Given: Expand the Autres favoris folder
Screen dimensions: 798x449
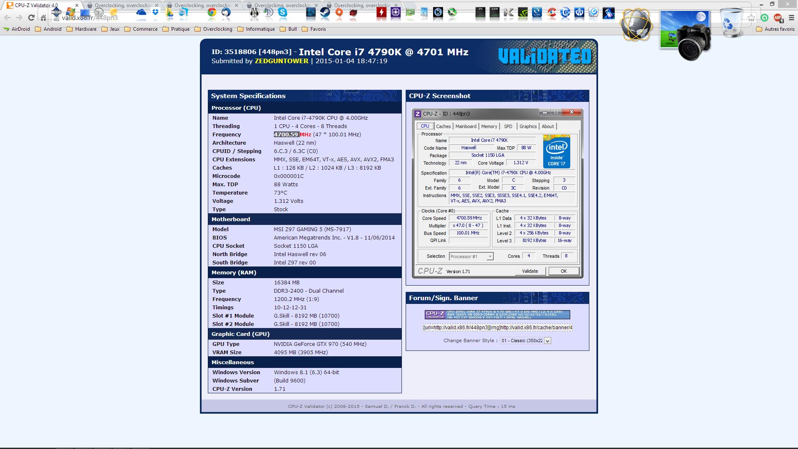Looking at the screenshot, I should coord(775,29).
